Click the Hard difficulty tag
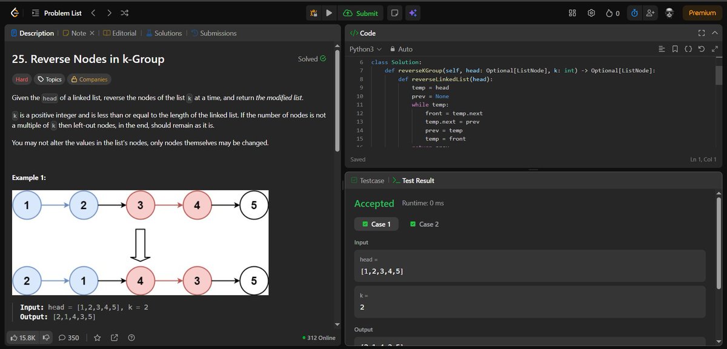Viewport: 727px width, 349px height. [x=22, y=79]
